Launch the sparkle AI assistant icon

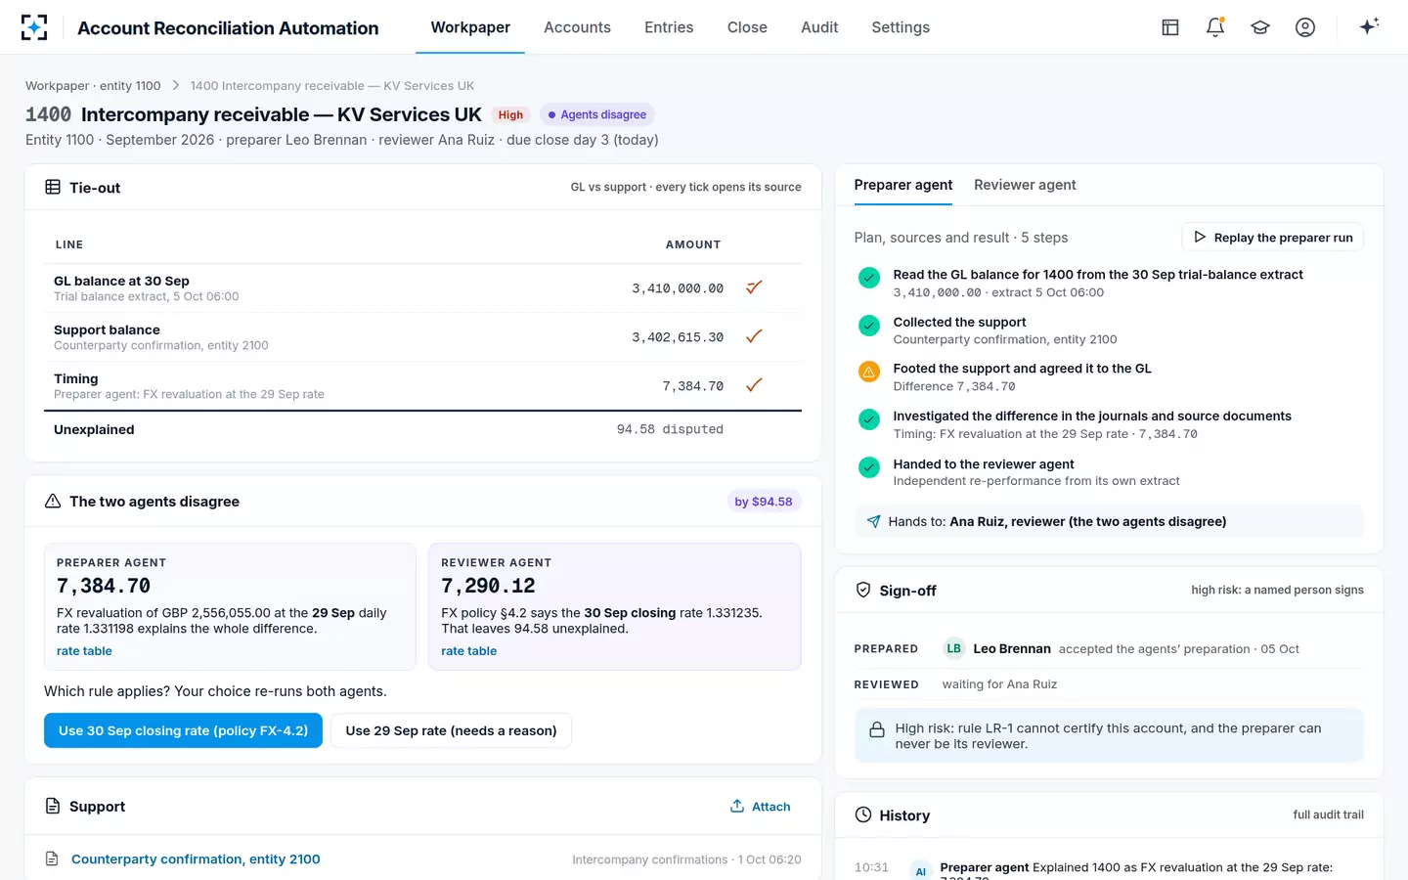point(1369,26)
